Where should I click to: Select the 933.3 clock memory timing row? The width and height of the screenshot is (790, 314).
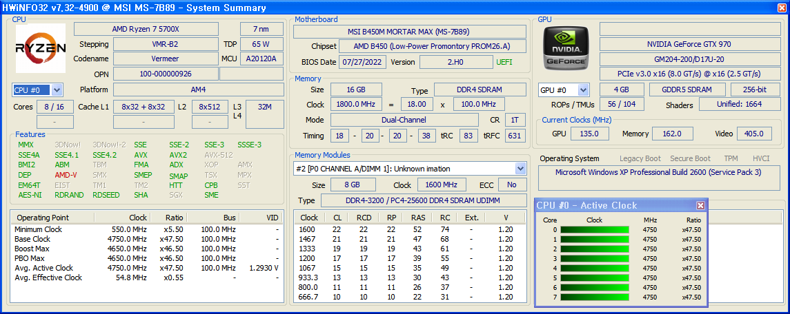click(410, 278)
